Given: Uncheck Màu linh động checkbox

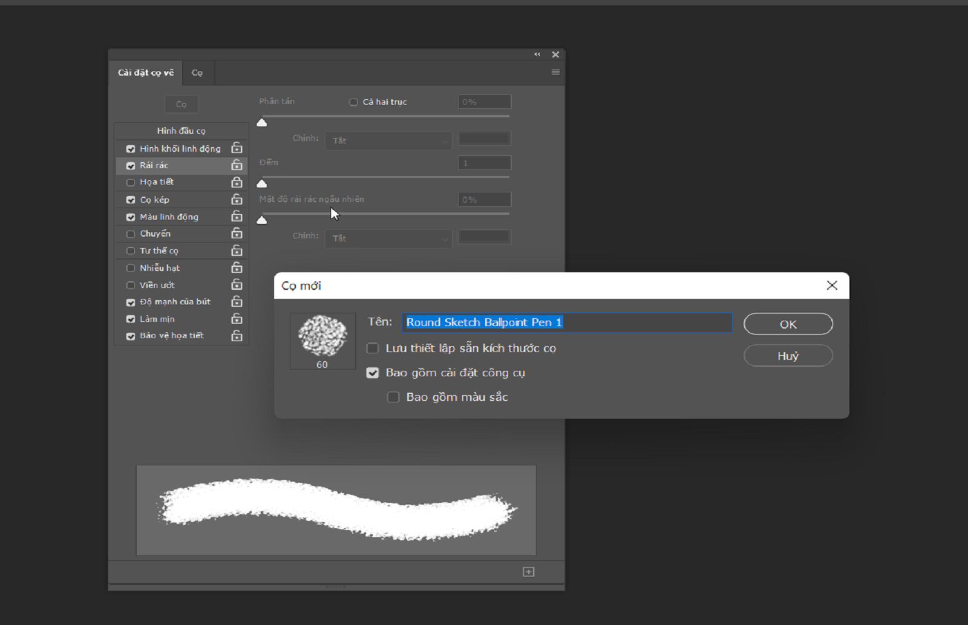Looking at the screenshot, I should [x=131, y=217].
